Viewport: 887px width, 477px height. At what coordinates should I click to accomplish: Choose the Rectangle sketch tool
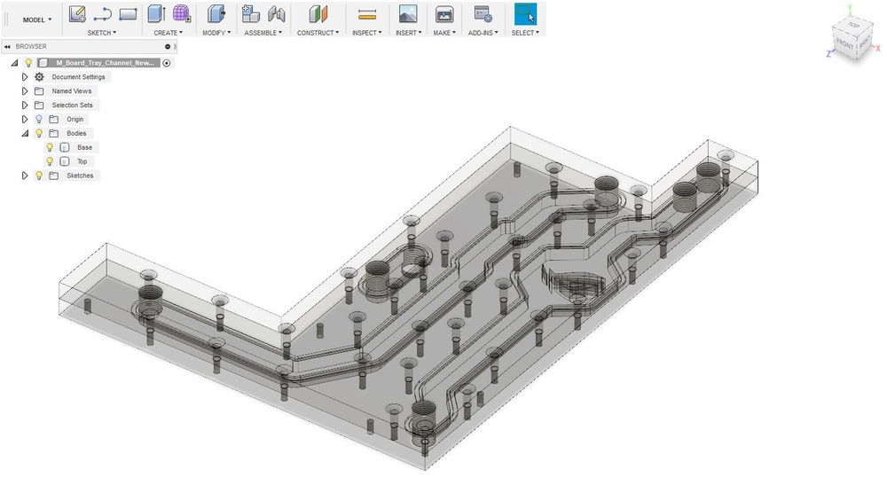(128, 14)
